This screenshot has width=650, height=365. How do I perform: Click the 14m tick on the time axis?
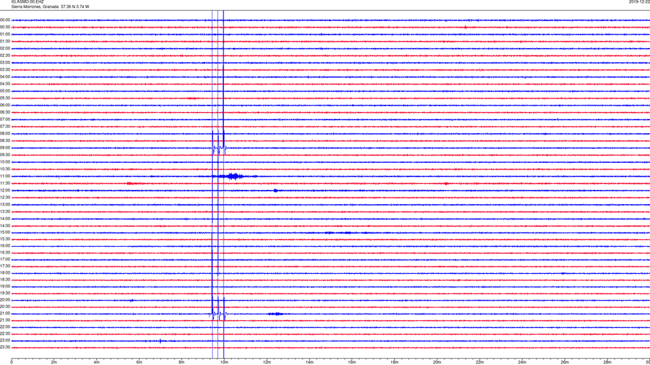(309, 362)
